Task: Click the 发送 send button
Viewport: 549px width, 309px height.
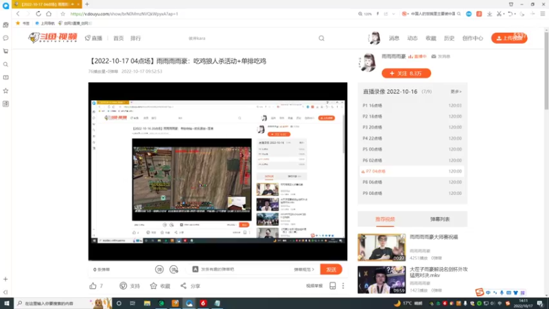Action: point(331,269)
